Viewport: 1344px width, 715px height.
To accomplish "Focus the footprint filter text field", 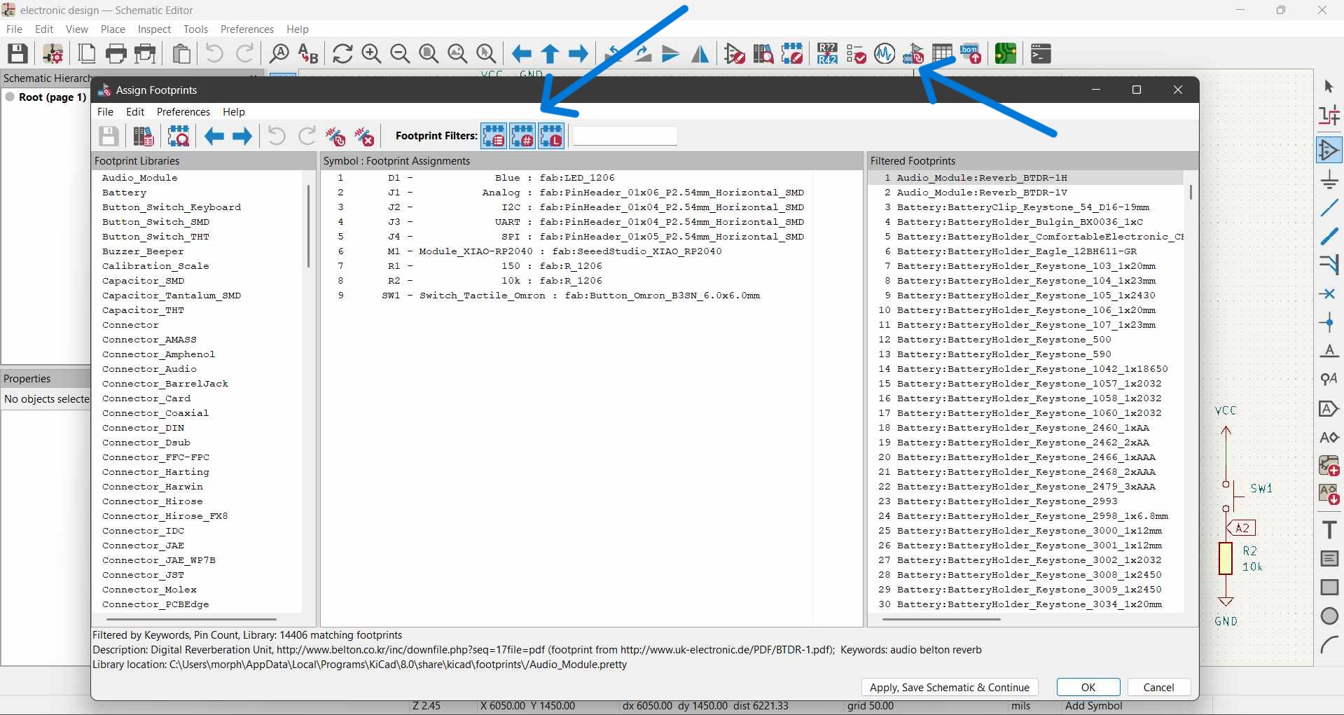I will point(625,136).
